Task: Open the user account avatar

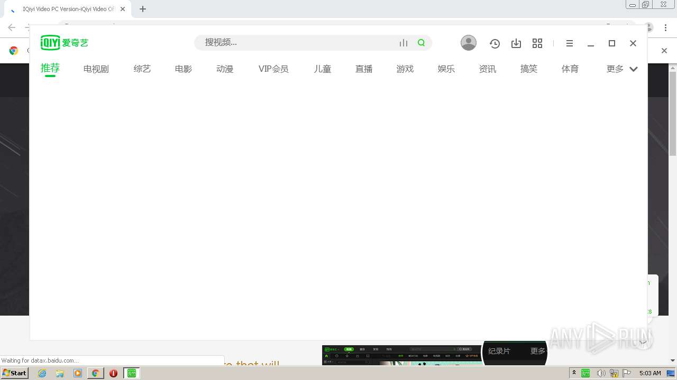Action: pyautogui.click(x=469, y=43)
